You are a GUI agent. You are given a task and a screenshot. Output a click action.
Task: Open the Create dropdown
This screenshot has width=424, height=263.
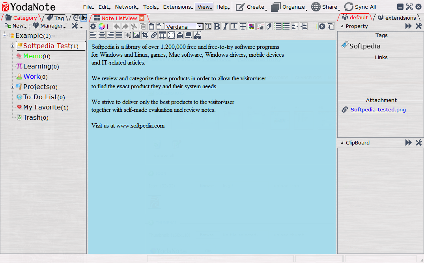(251, 7)
